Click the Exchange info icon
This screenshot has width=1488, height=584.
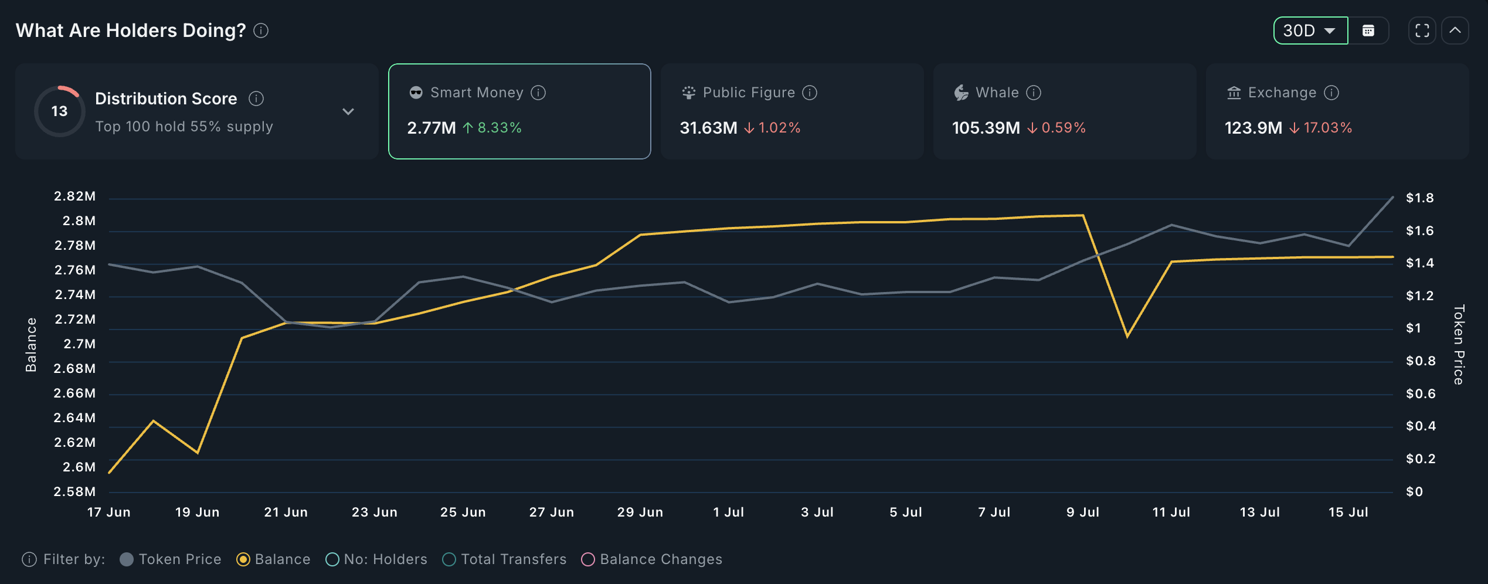[1331, 93]
